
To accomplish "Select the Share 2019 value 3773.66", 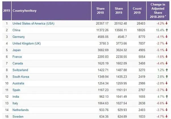I will 121,43.
